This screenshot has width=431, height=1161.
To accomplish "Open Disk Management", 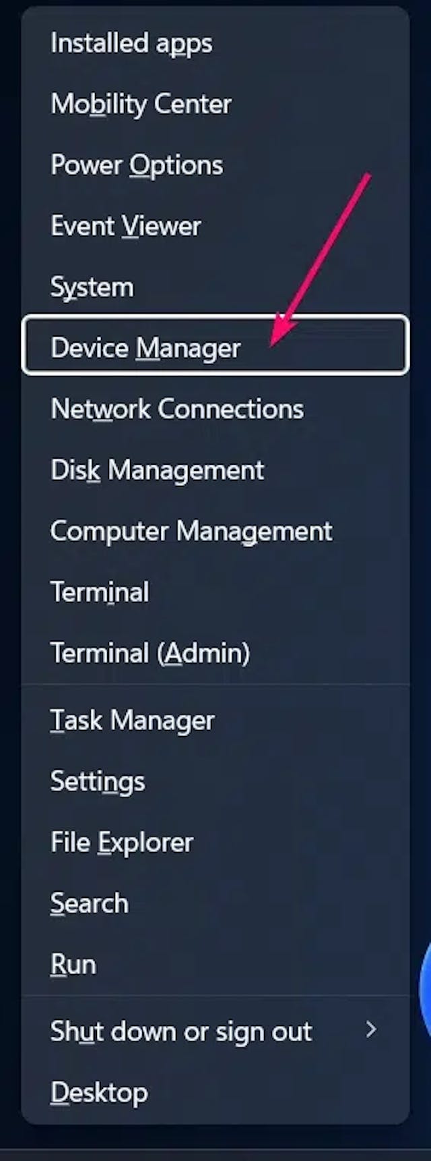I will (158, 470).
